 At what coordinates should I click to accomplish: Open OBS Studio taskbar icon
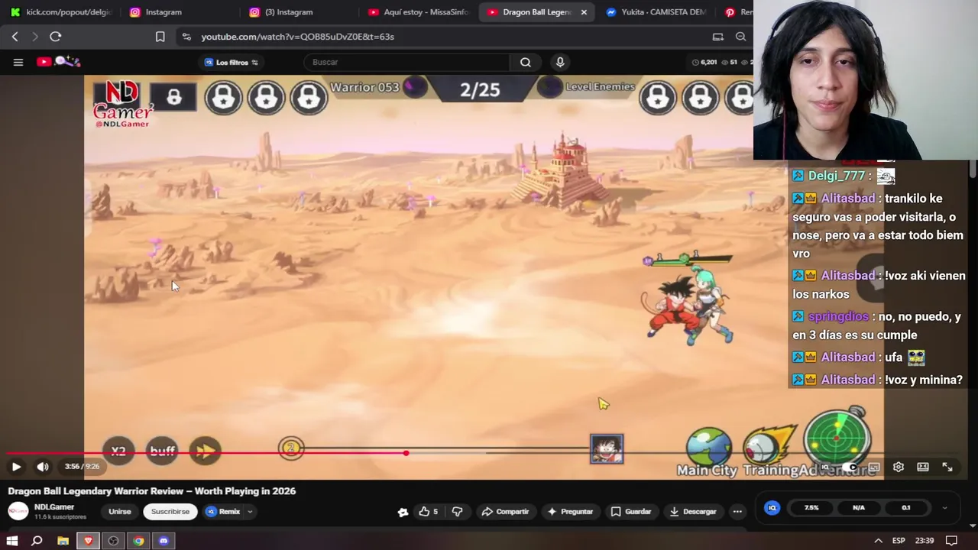point(113,541)
